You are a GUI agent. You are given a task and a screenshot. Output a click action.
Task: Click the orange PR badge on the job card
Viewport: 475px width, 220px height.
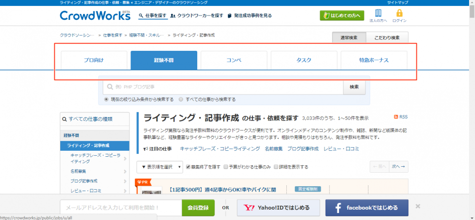pos(143,182)
